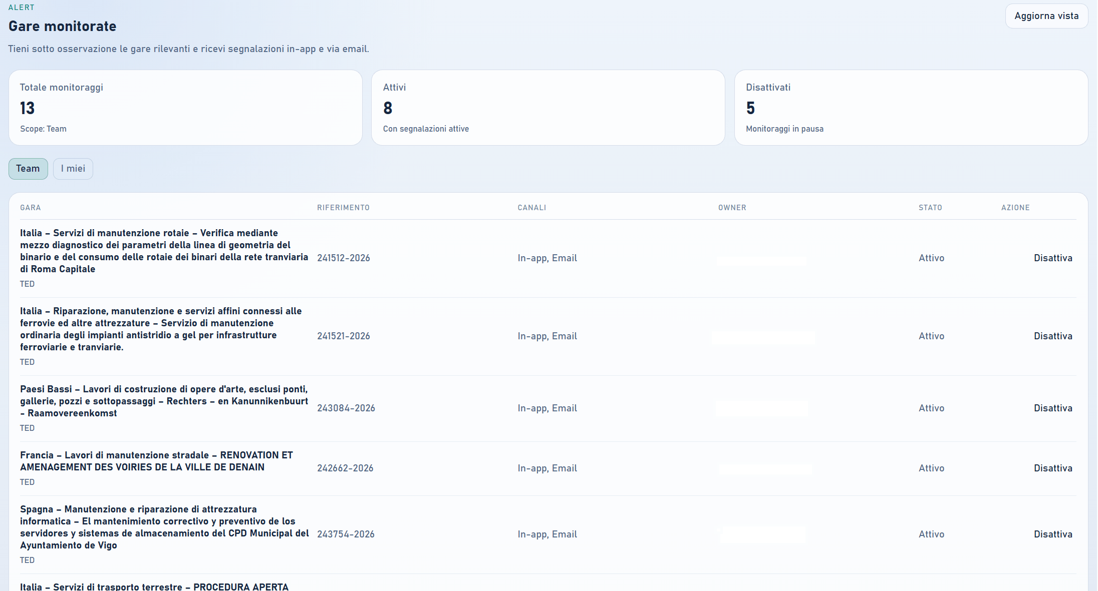Disattiva the Francia Denain gara
Screen dimensions: 1098x591
coord(1053,468)
